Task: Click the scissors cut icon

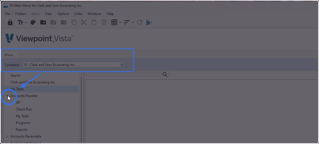Action: (x=84, y=23)
